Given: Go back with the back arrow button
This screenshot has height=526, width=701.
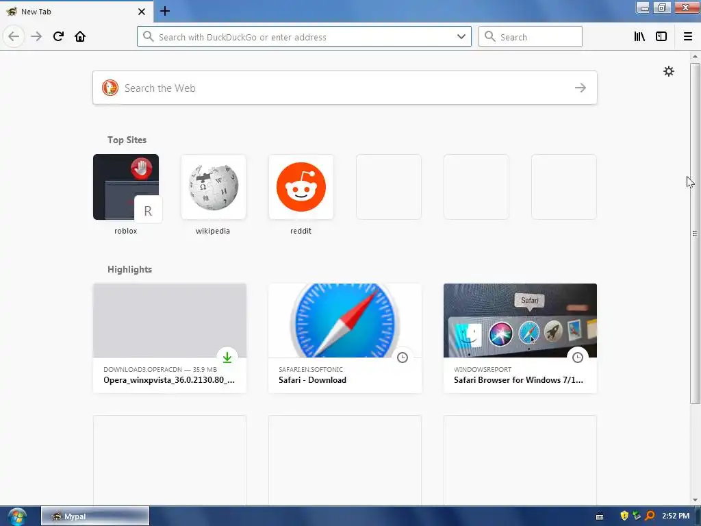Looking at the screenshot, I should click(14, 36).
